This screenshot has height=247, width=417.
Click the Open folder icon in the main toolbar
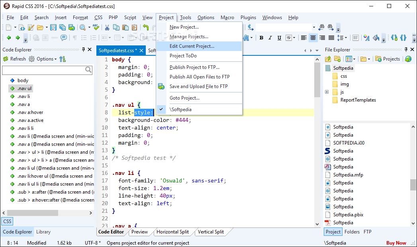click(x=40, y=27)
